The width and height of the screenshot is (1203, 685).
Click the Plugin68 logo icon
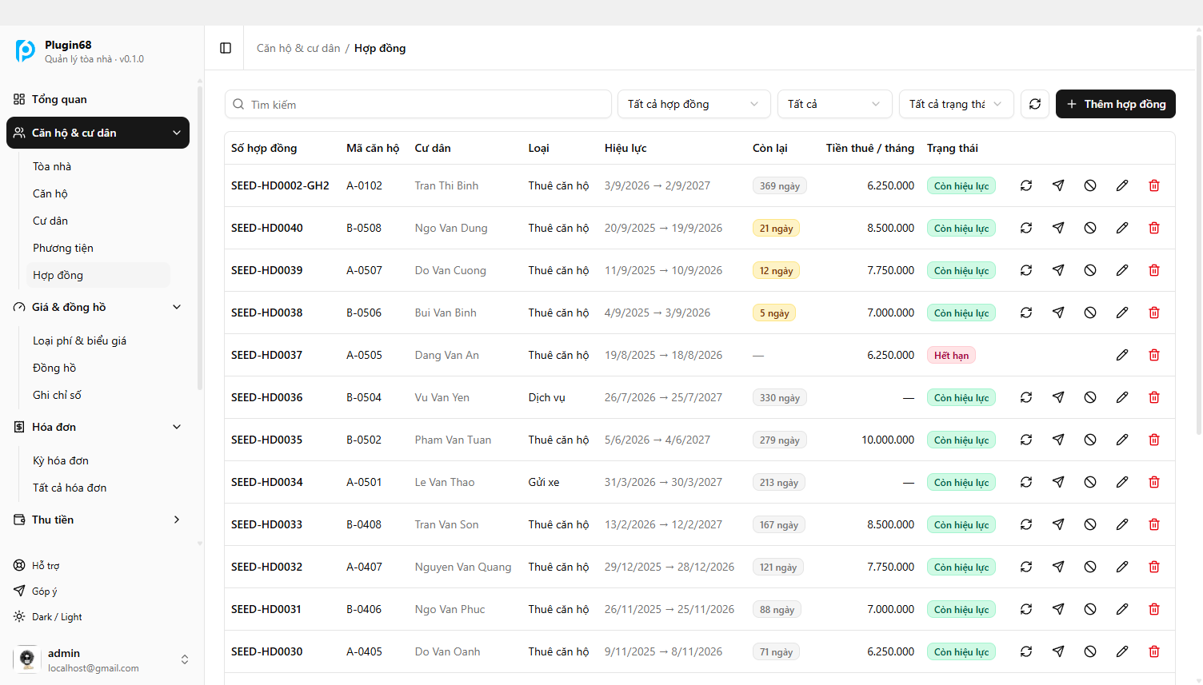pyautogui.click(x=26, y=51)
